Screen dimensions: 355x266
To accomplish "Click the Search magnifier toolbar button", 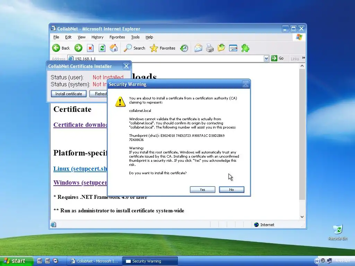I will click(135, 48).
